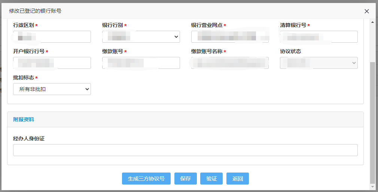Focus the 缴款账号 input field
The height and width of the screenshot is (192, 378).
pos(141,63)
